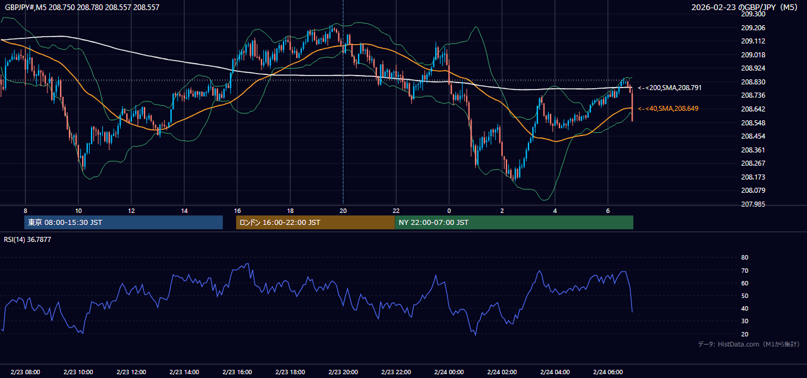
Task: Click the 2/23 18:00 date axis label
Action: point(290,372)
